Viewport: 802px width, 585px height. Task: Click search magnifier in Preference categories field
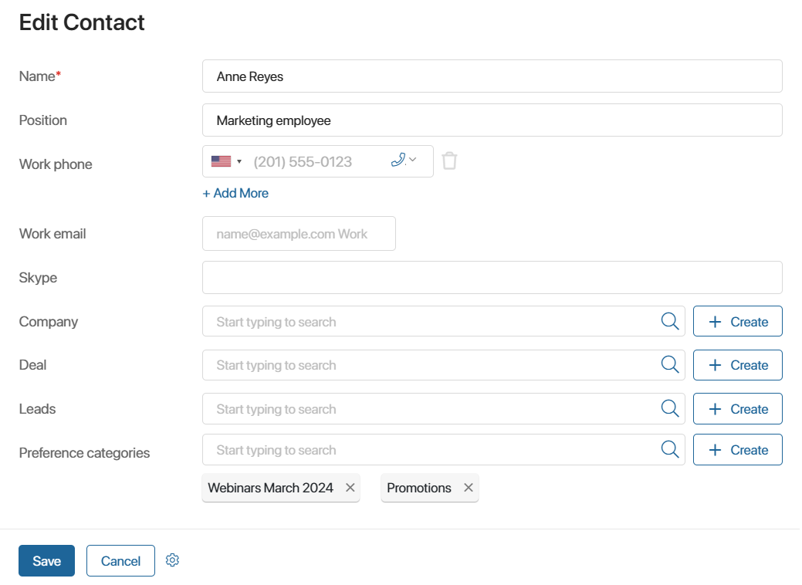(669, 449)
